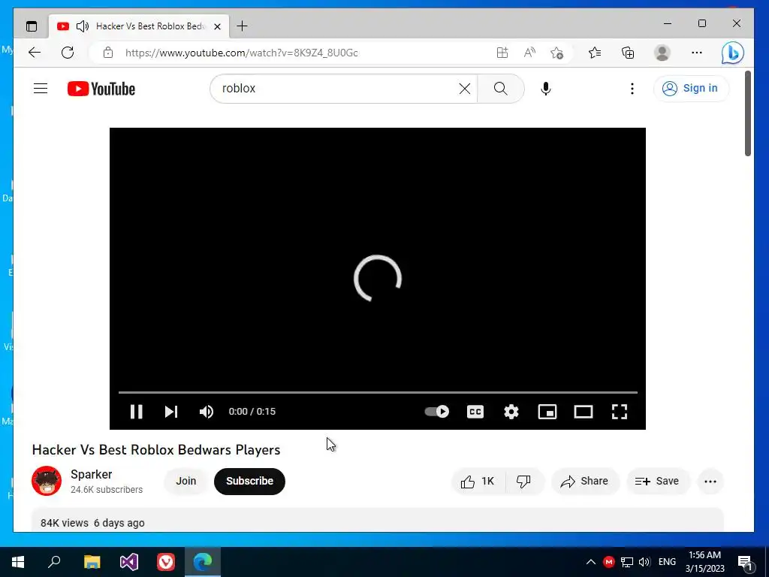Pause the video playback
Screen dimensions: 769x577
(x=137, y=412)
